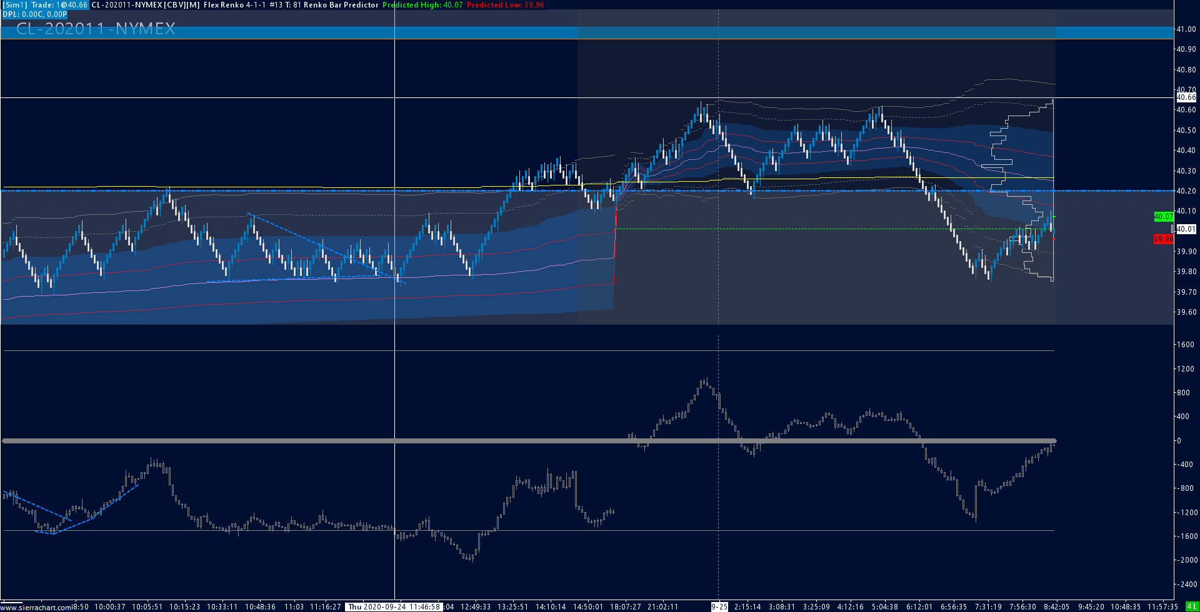Image resolution: width=1200 pixels, height=612 pixels.
Task: Click the 11:57:35 time axis label
Action: [1163, 607]
